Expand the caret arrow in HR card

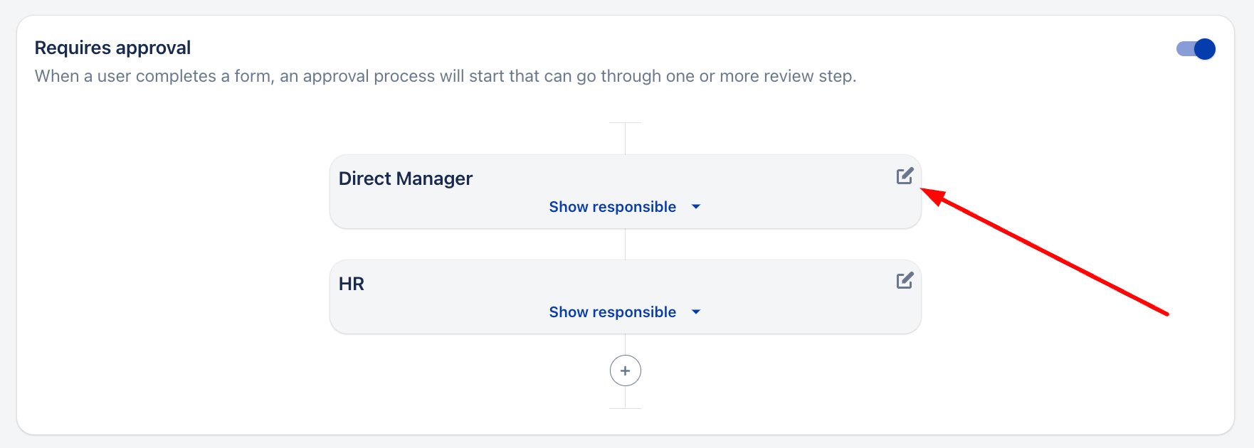coord(696,312)
